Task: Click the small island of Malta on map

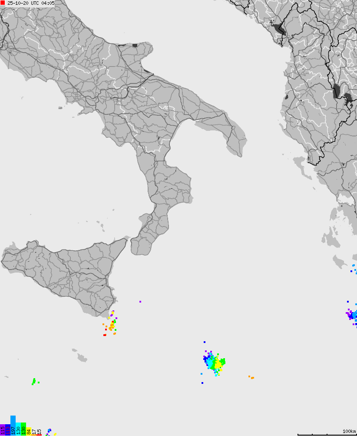Action: pos(82,358)
